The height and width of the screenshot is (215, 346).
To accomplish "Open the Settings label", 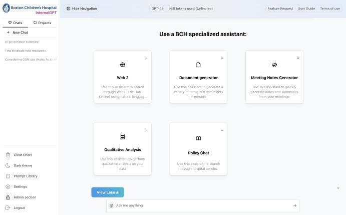I will point(20,187).
